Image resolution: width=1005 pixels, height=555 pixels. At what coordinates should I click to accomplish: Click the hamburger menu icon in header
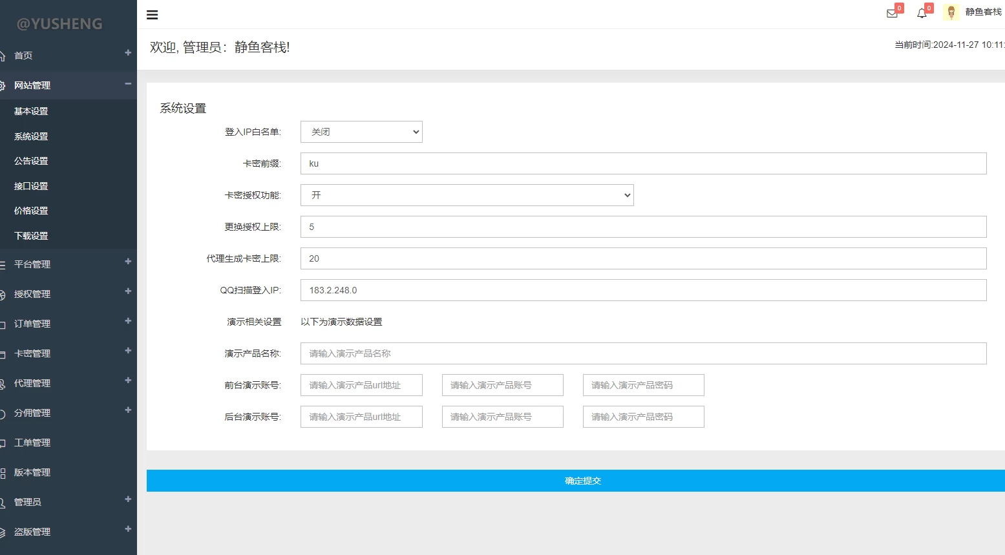[x=153, y=15]
